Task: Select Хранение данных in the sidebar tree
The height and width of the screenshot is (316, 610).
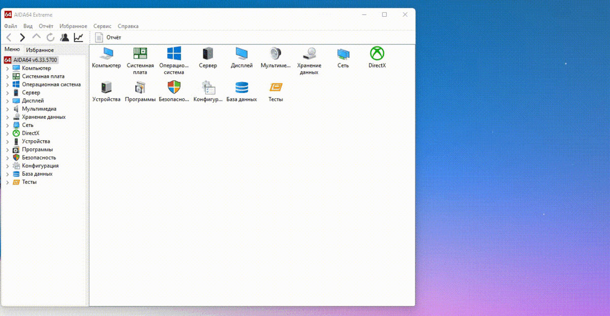Action: [44, 117]
